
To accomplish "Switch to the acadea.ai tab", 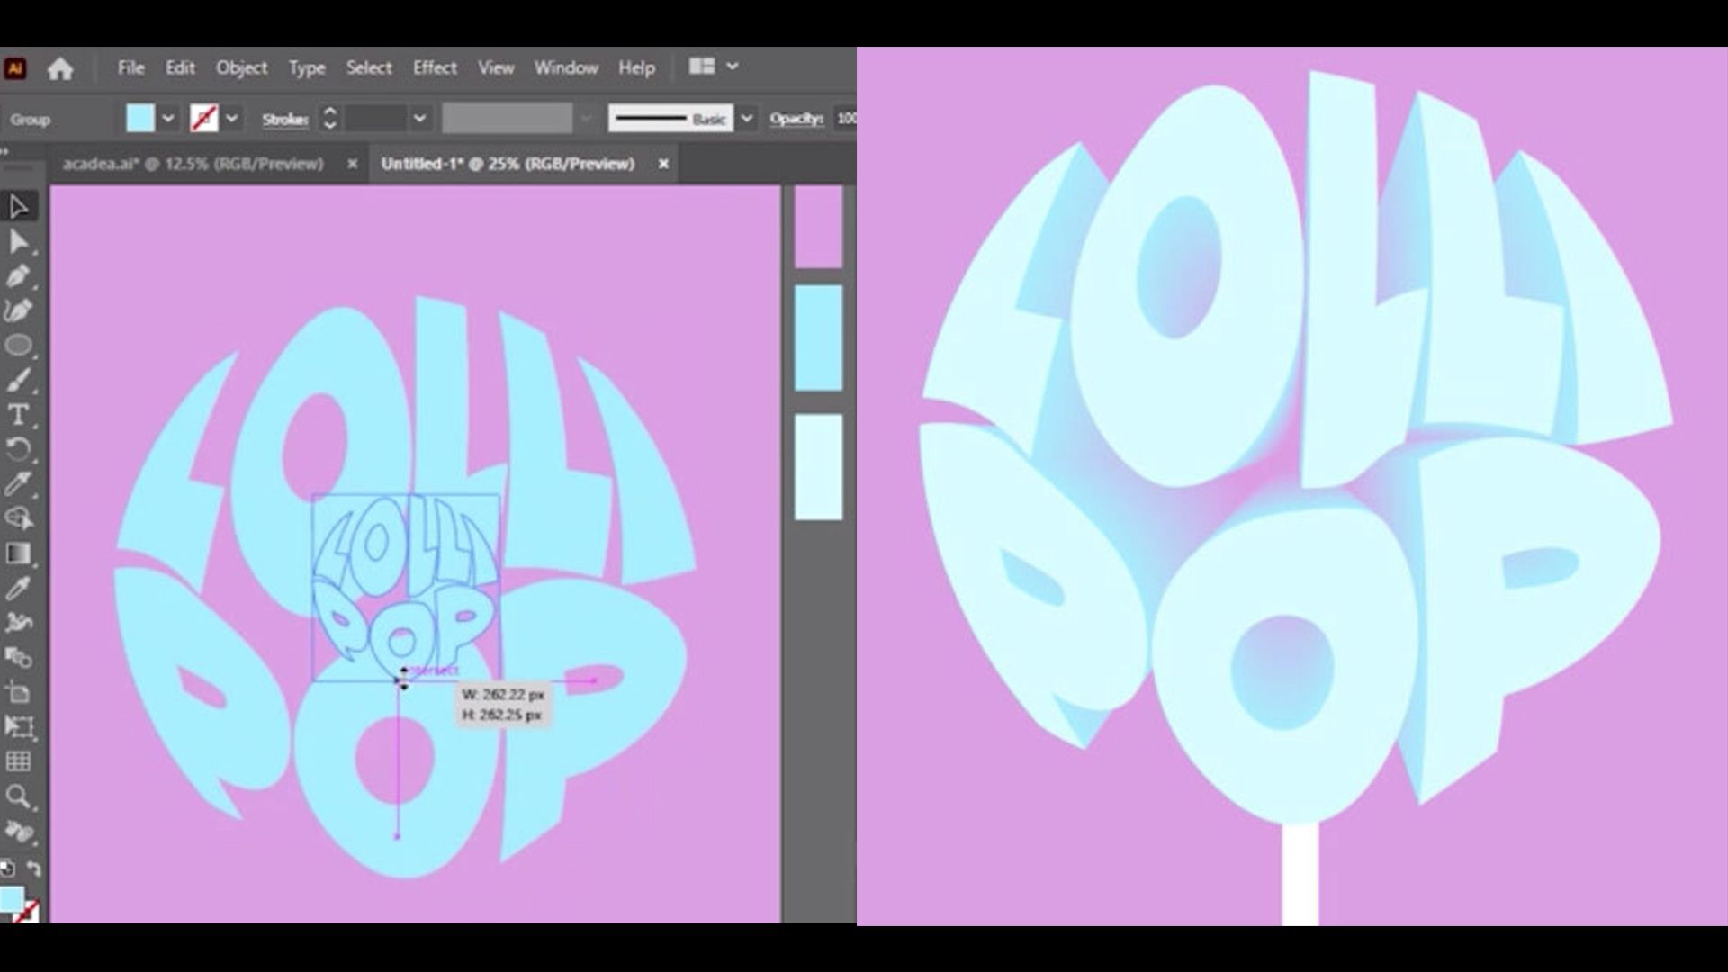I will (193, 164).
